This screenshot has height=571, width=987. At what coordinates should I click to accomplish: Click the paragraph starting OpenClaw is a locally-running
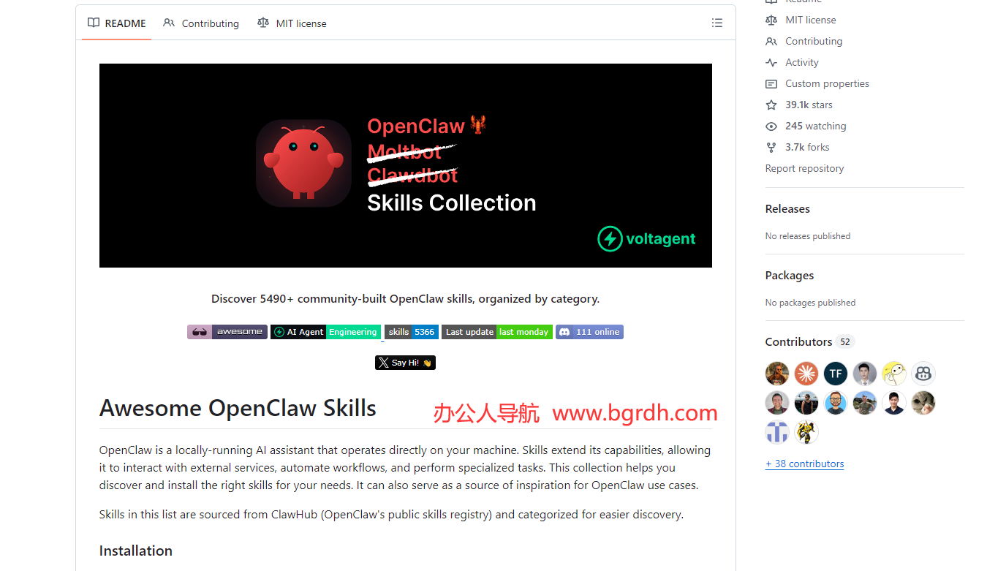[x=405, y=467]
